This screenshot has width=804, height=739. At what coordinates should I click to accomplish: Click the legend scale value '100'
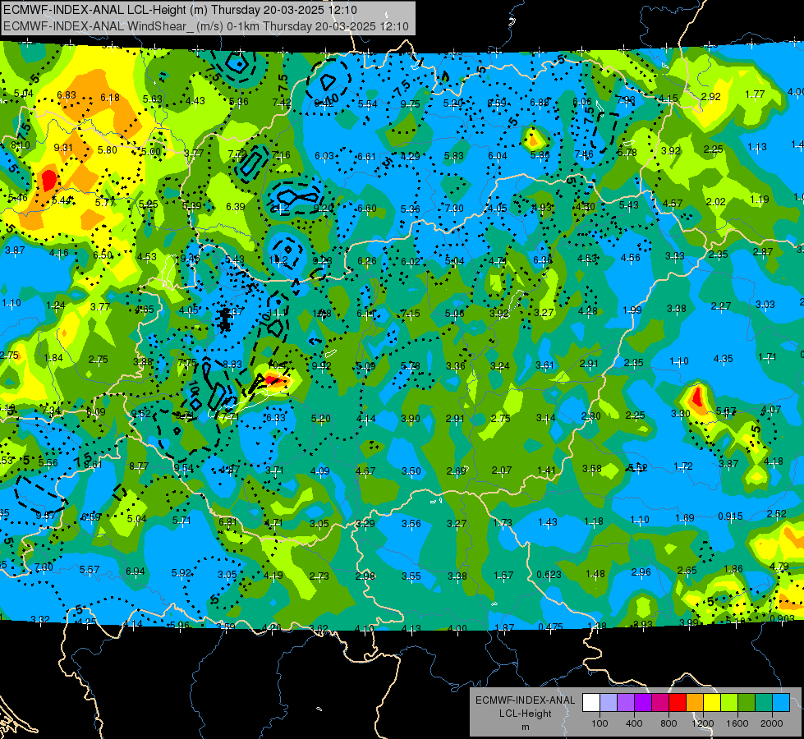600,723
